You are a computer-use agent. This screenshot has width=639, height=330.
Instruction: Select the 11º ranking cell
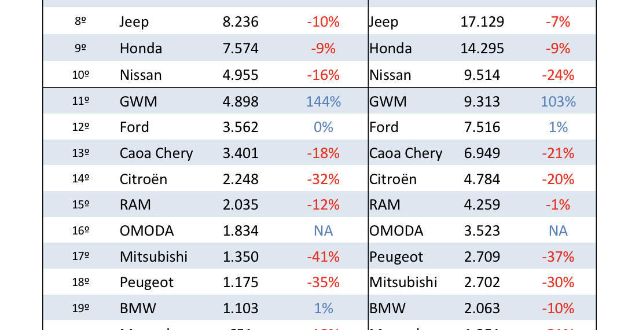tap(80, 102)
